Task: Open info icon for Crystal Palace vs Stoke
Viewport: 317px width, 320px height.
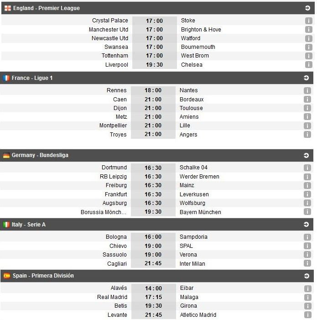Action: (309, 21)
